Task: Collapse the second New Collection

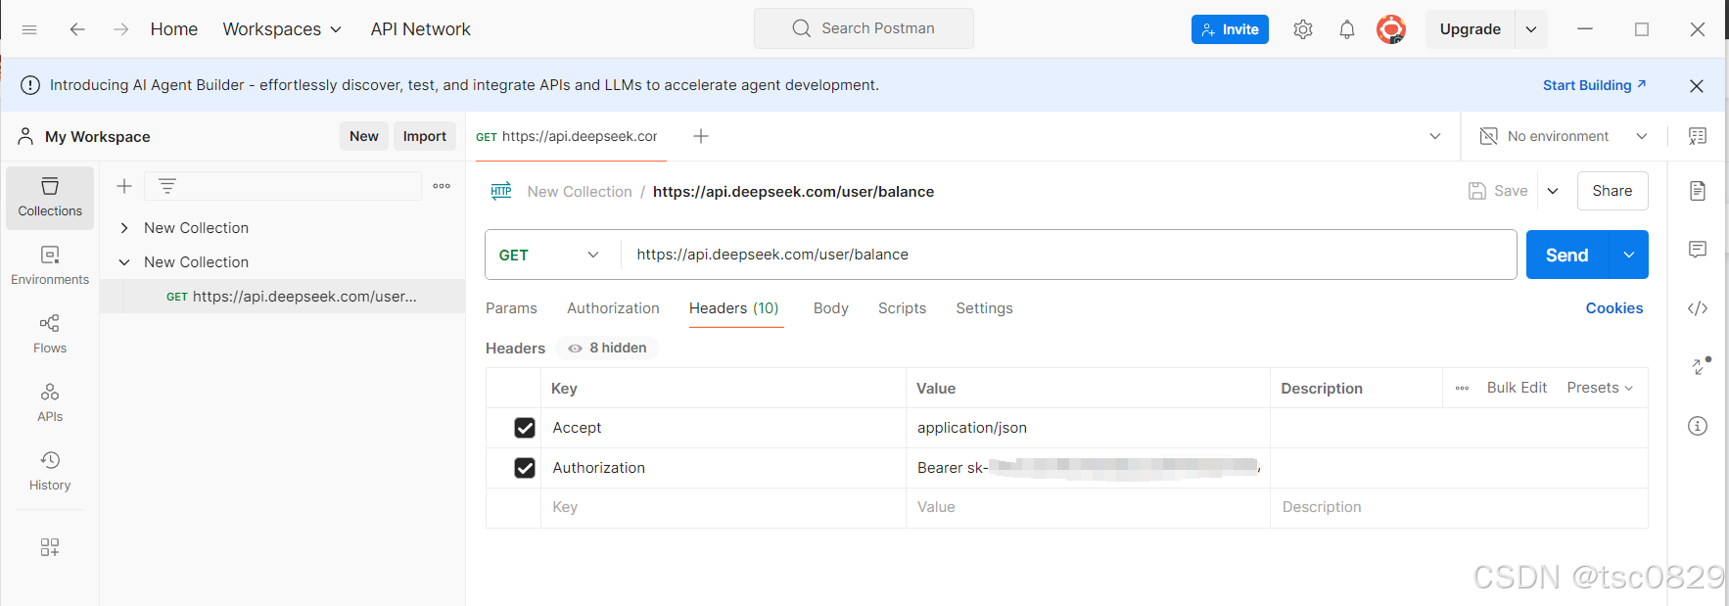Action: coord(124,262)
